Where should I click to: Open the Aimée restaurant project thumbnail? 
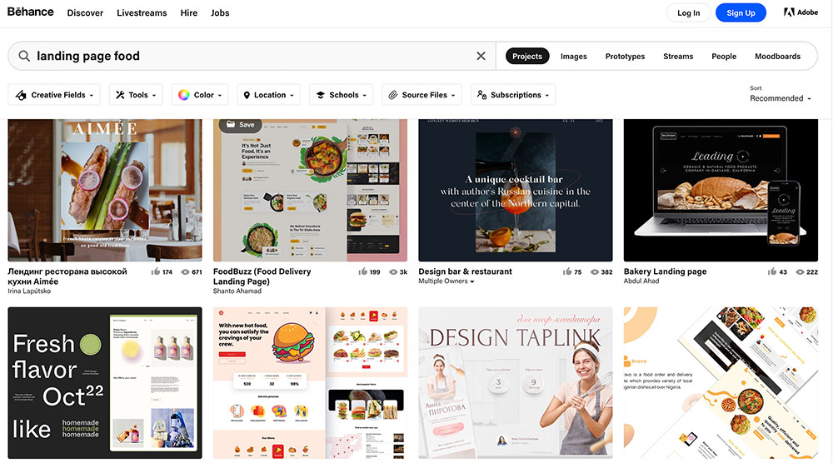point(105,190)
